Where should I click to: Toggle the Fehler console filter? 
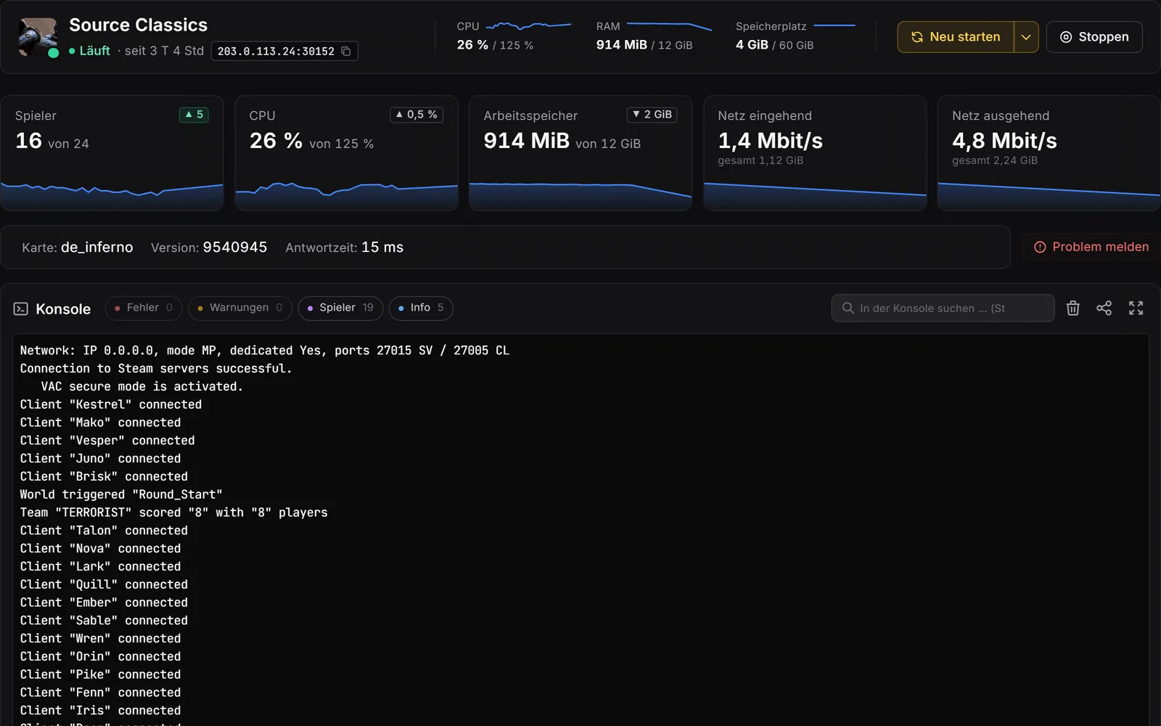(x=144, y=308)
